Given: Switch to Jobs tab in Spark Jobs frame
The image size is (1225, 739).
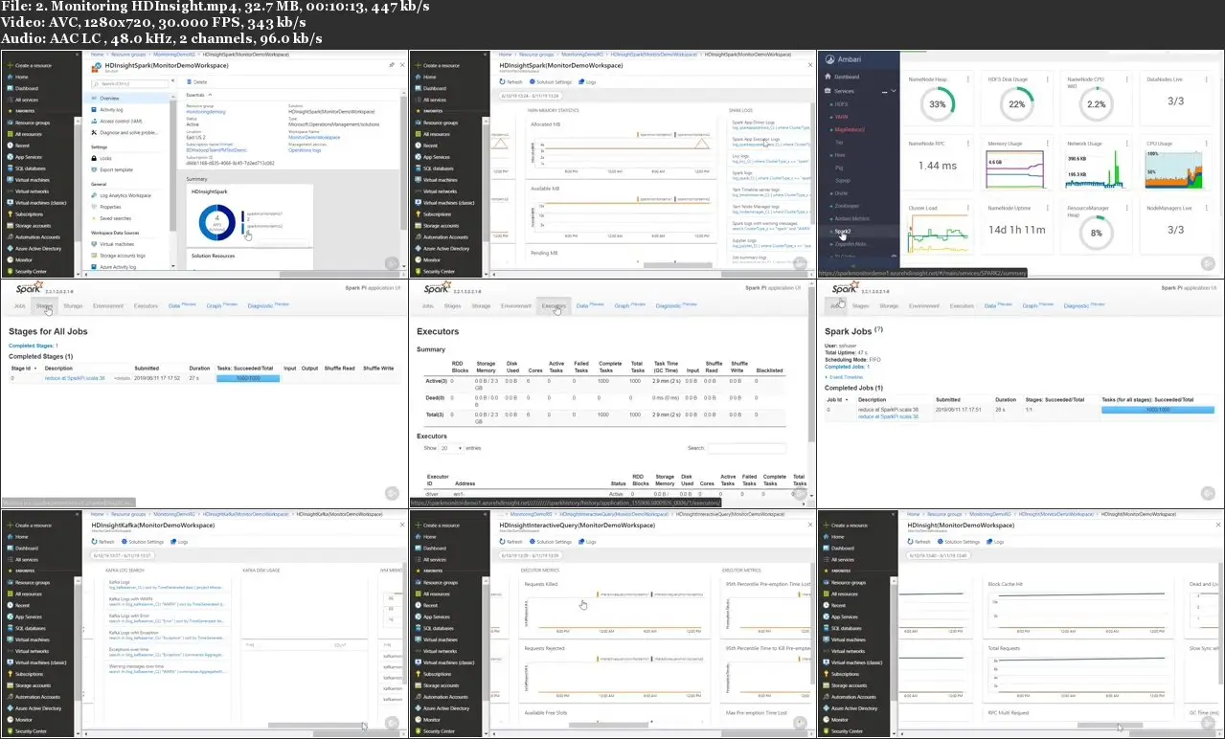Looking at the screenshot, I should (x=835, y=305).
